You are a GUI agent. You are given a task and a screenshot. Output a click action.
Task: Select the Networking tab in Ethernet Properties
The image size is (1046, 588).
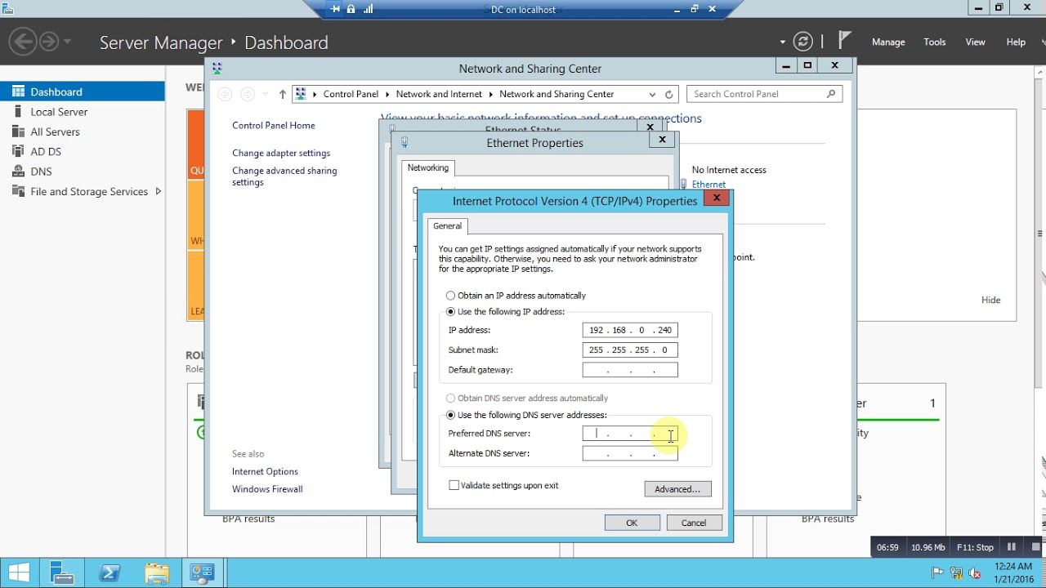[428, 167]
